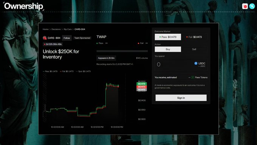Click CARS-004 breadcrumb item
The height and width of the screenshot is (145, 257).
(x=80, y=29)
